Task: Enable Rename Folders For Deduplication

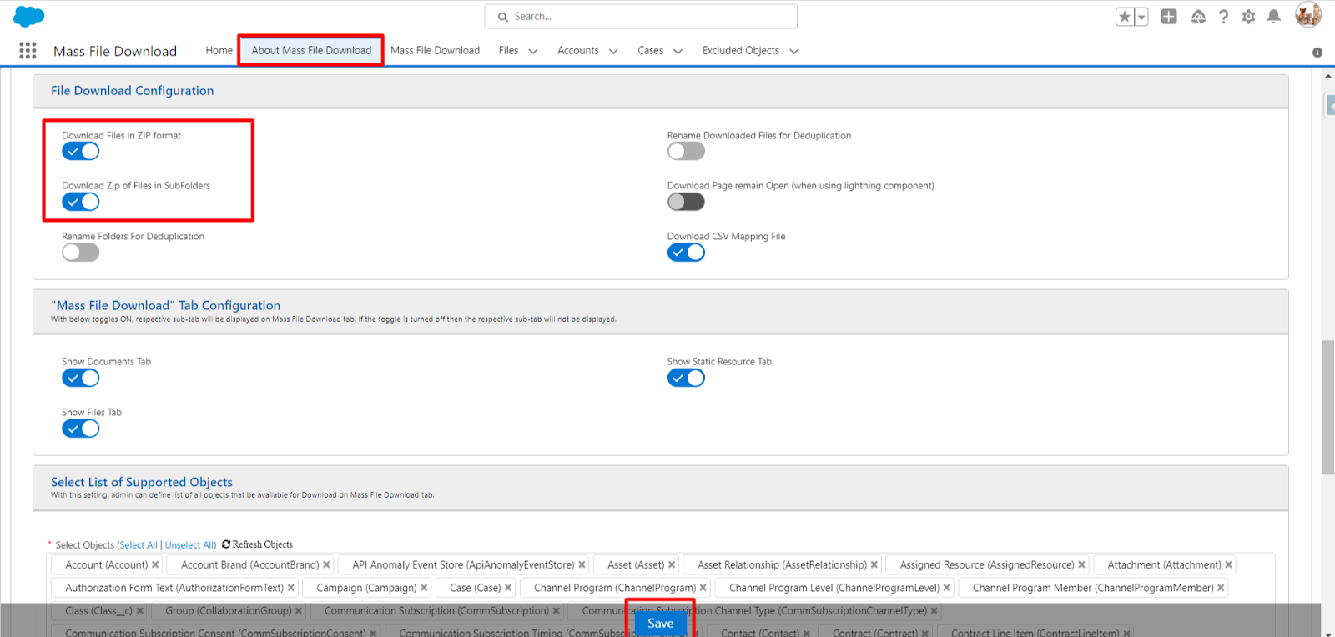Action: point(81,253)
